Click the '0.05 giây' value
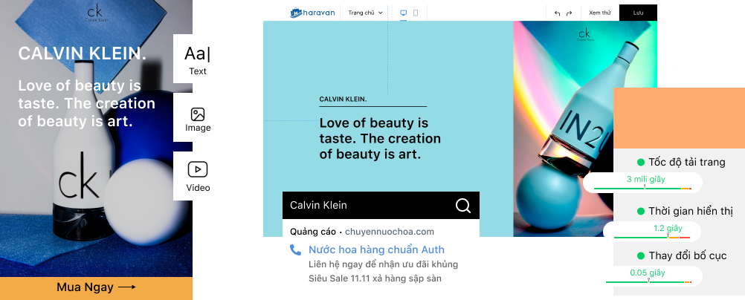Viewport: 745px width, 300px height. (x=647, y=273)
